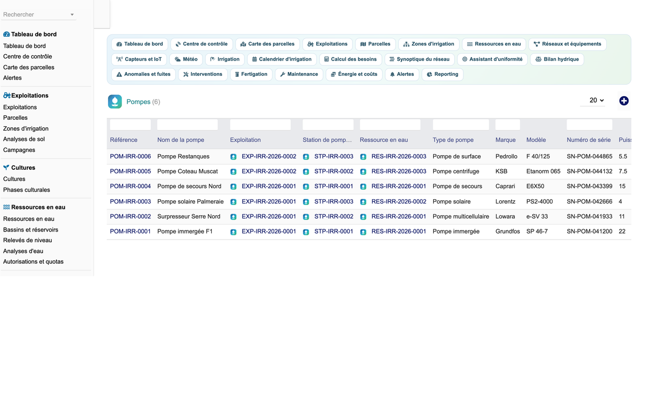Open Assistant d'uniformité toolbar button

(492, 59)
